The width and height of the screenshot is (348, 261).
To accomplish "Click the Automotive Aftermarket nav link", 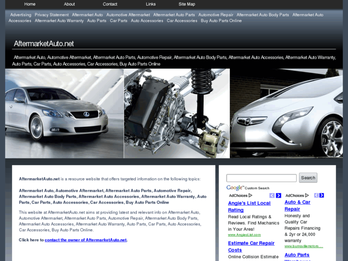I will click(128, 15).
